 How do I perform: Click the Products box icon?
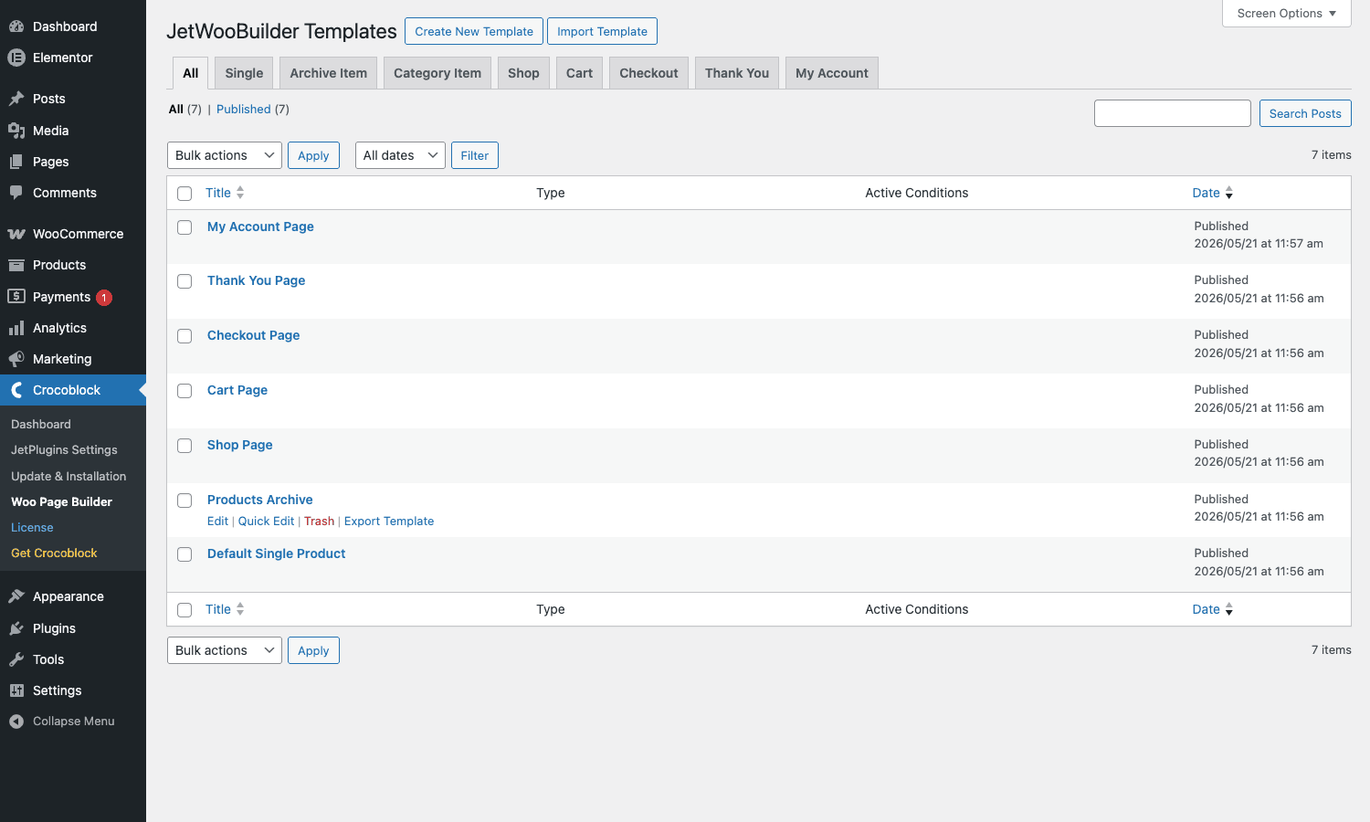(16, 265)
